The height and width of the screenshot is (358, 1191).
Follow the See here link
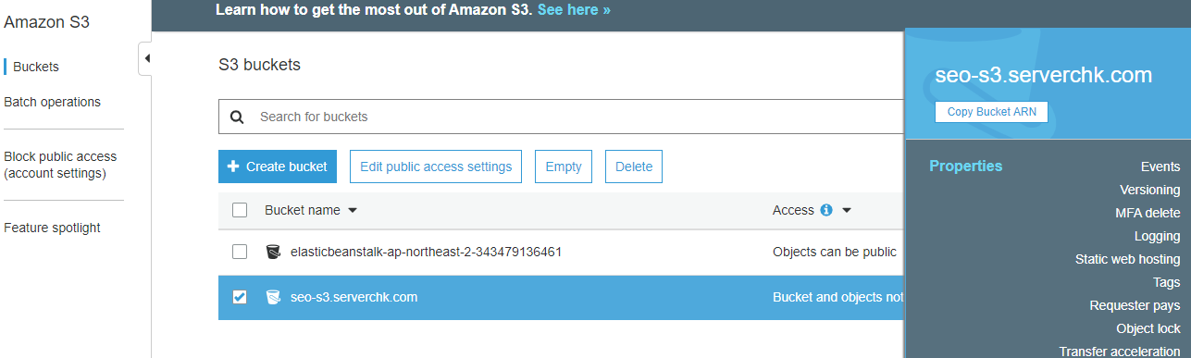coord(574,10)
